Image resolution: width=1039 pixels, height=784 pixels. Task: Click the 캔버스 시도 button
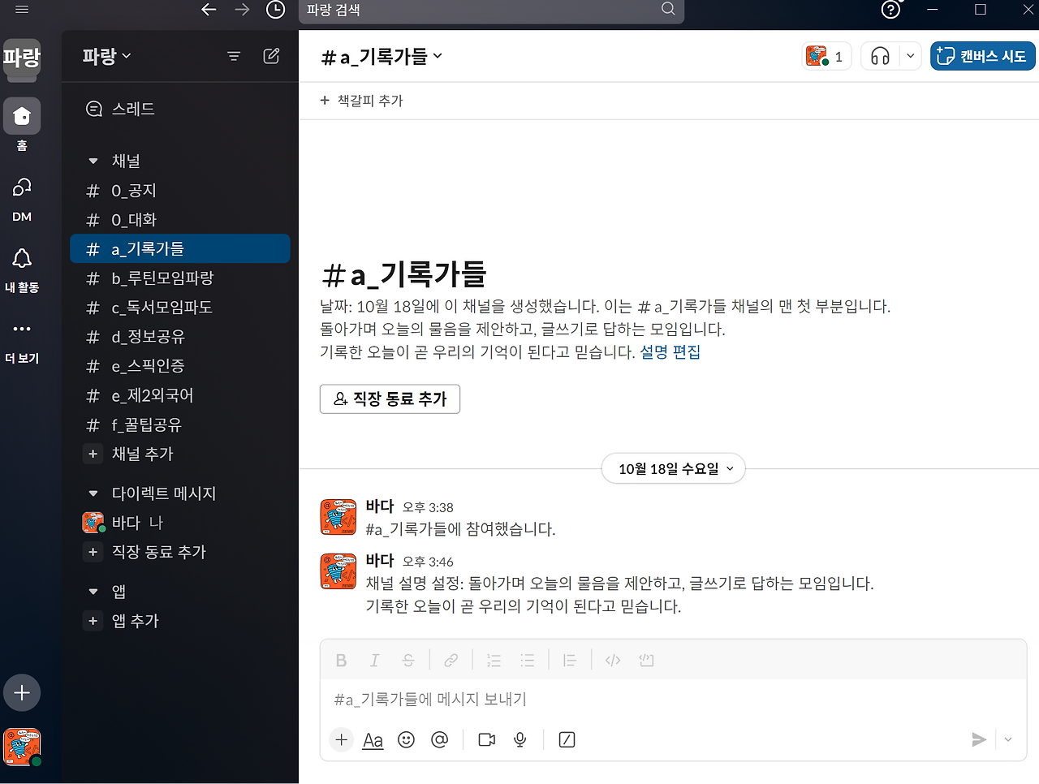[x=982, y=56]
